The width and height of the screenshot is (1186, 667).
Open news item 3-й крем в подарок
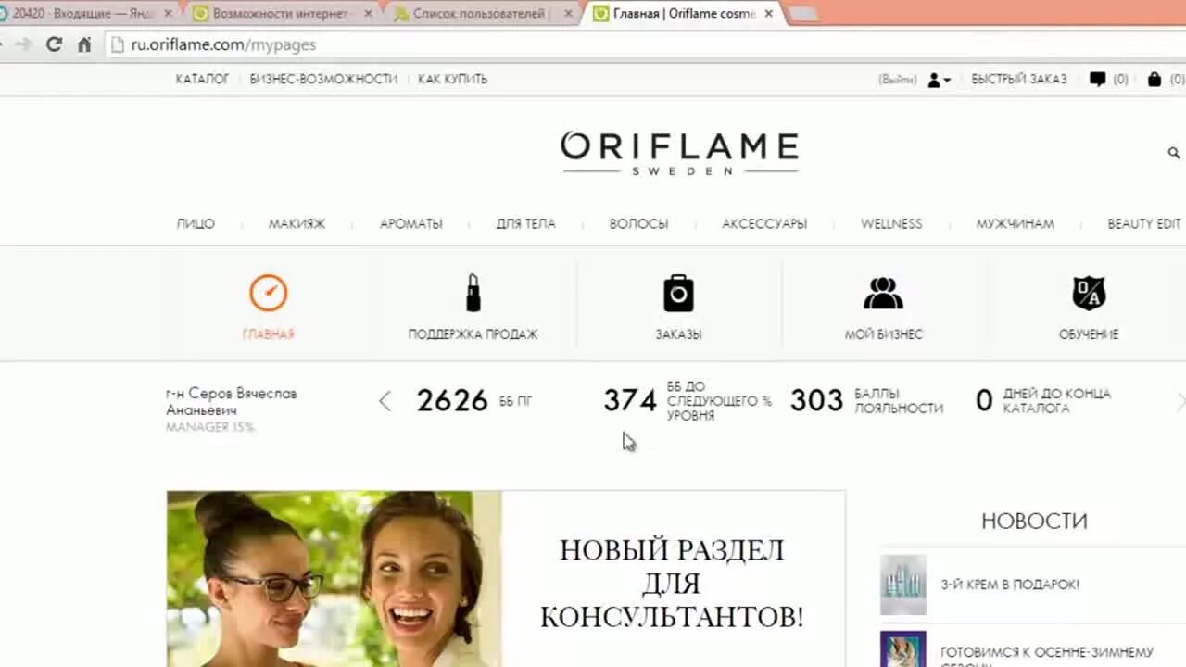pyautogui.click(x=1010, y=585)
